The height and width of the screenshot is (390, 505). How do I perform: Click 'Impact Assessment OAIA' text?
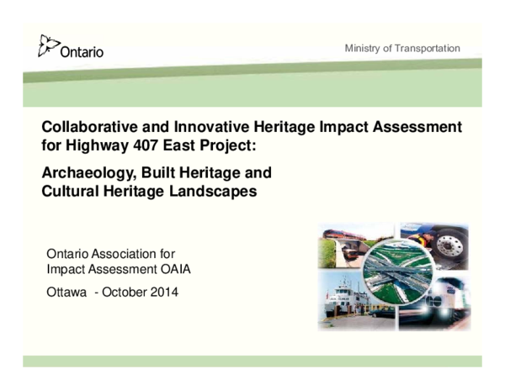(x=119, y=269)
